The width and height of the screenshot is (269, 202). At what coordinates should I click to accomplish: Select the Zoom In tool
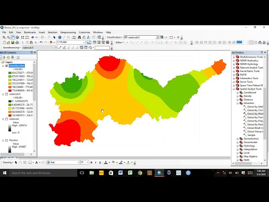coord(4,37)
